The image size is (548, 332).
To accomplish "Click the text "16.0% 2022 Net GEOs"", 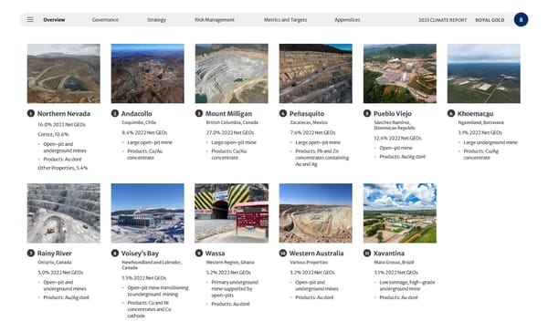I will pyautogui.click(x=61, y=124).
